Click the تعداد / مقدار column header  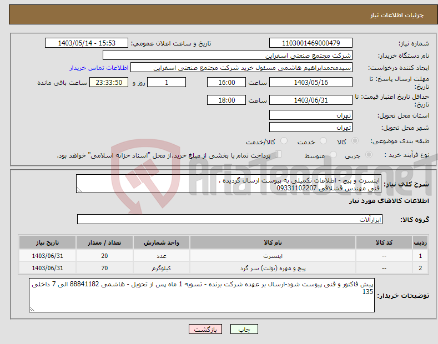tap(104, 242)
